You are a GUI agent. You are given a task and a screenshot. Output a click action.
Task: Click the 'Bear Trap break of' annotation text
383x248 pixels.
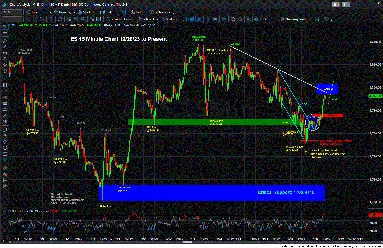click(323, 150)
